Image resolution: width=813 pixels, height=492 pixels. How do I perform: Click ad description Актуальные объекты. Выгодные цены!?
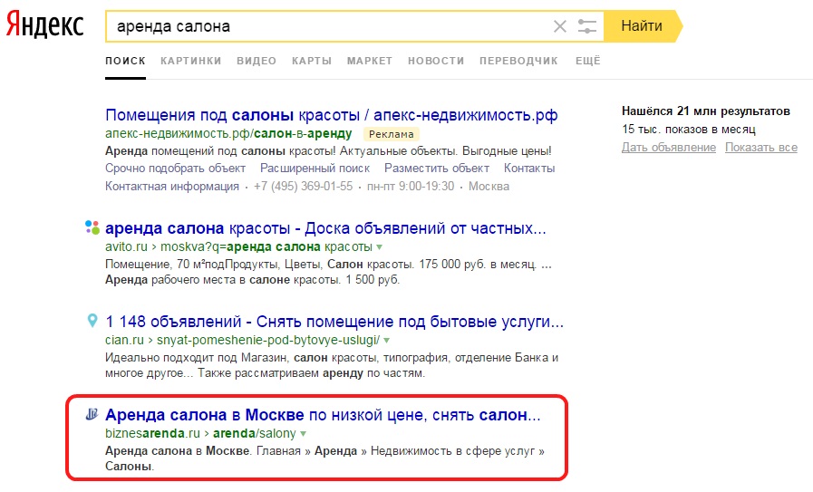(445, 151)
